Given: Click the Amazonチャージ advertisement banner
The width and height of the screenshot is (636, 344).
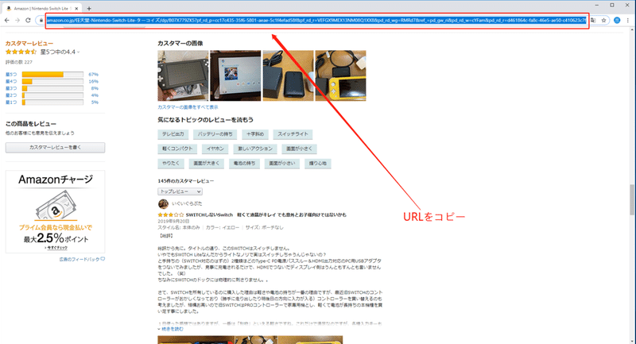Looking at the screenshot, I should click(55, 211).
